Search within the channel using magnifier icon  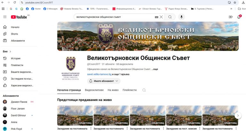(x=144, y=90)
